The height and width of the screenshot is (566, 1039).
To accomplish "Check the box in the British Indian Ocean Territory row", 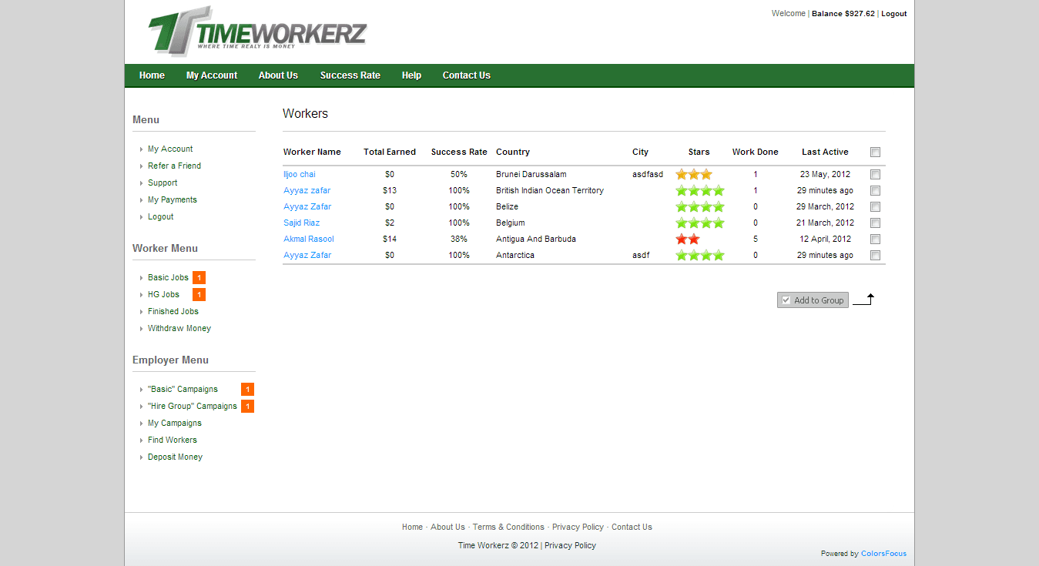I will (x=875, y=191).
